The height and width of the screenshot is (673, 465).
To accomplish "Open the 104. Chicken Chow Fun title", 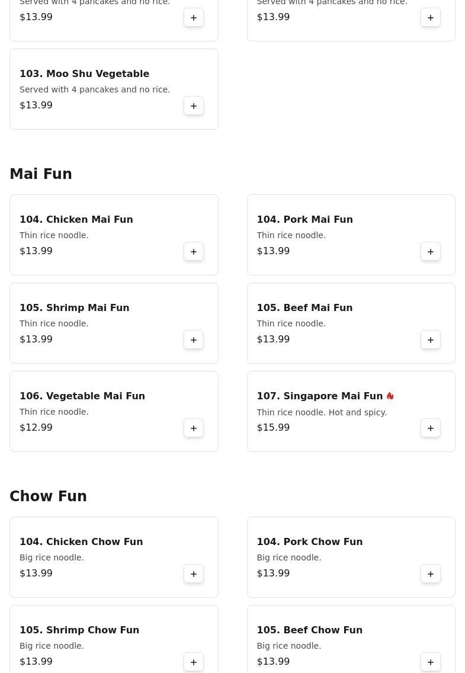I will [x=81, y=541].
